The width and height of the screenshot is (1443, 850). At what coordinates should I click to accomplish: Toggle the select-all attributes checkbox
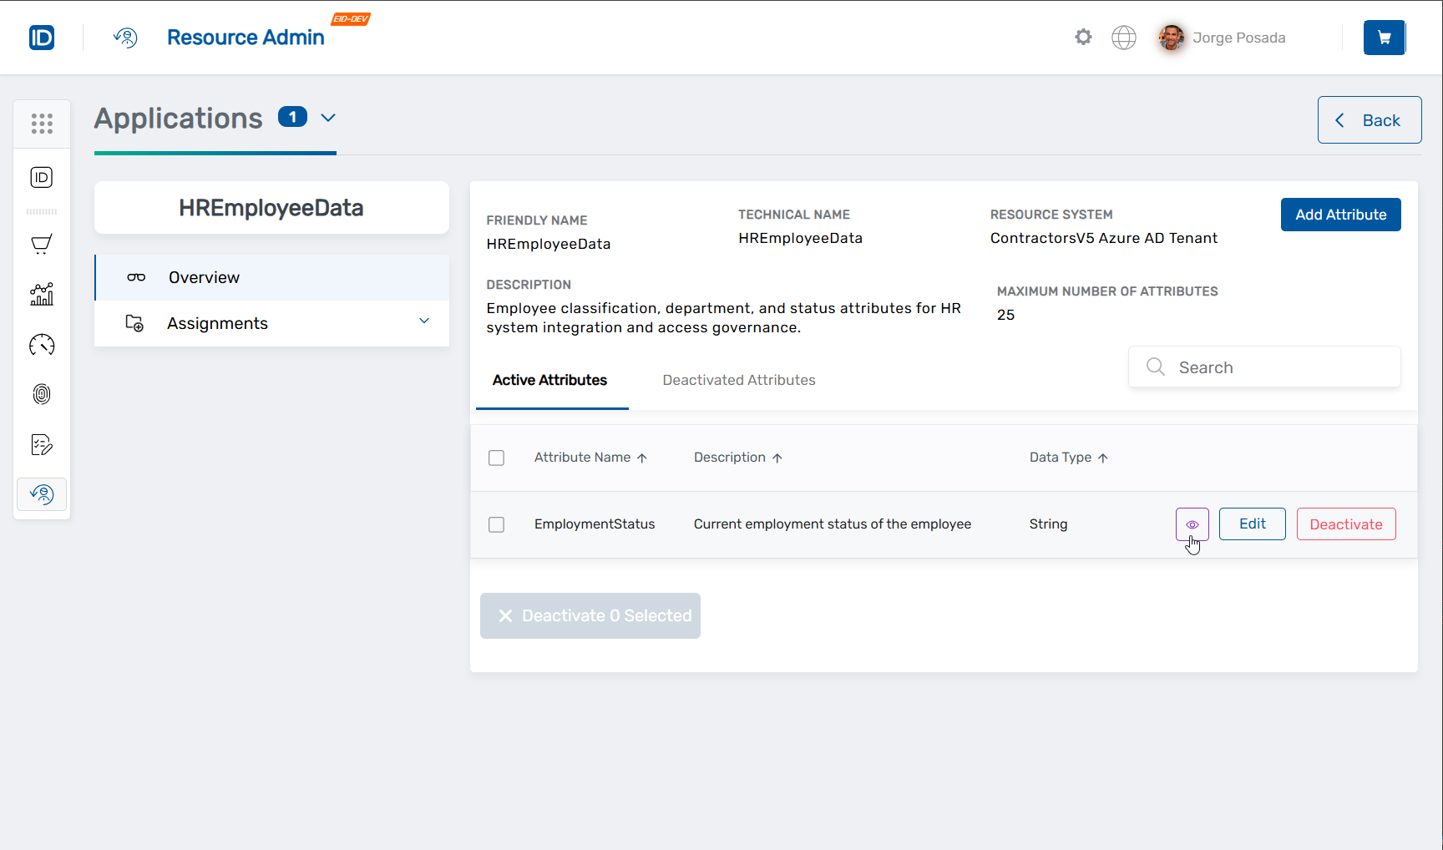[496, 458]
